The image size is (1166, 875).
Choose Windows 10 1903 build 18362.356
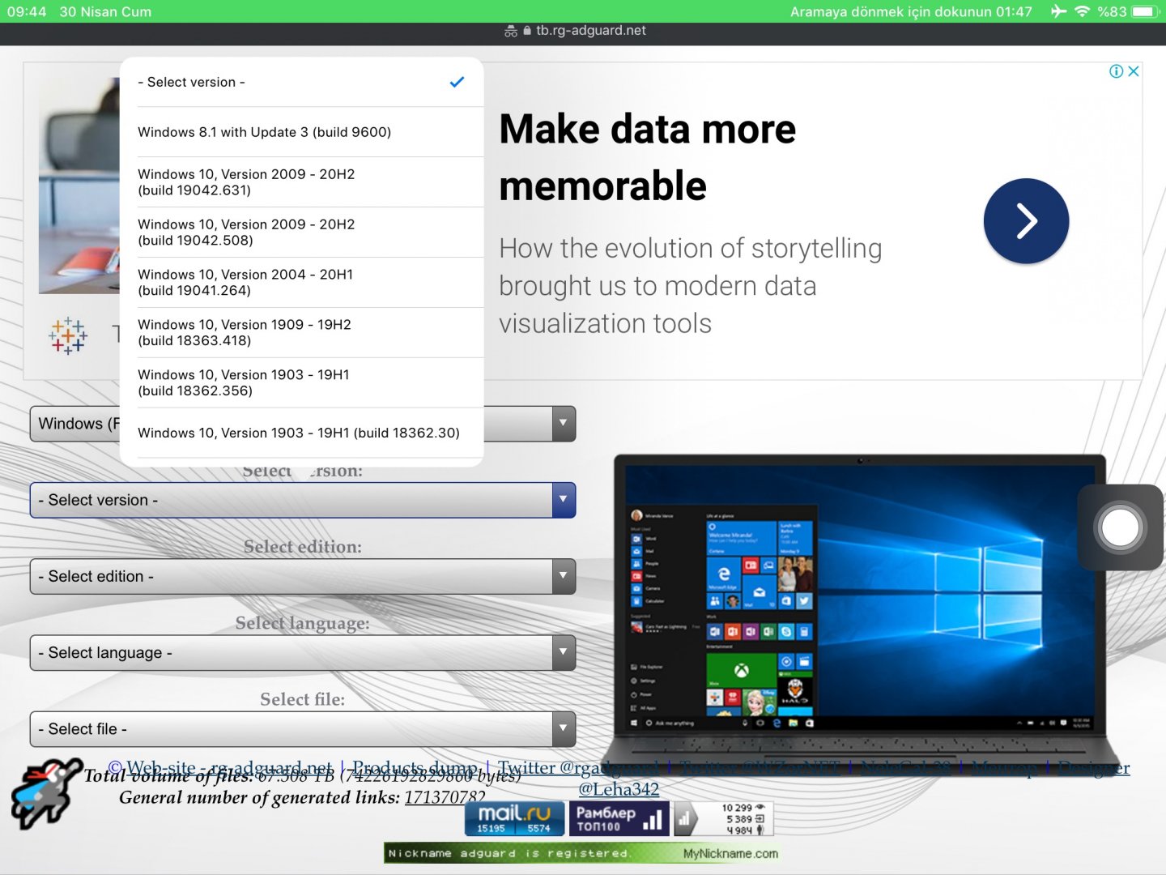click(x=301, y=383)
